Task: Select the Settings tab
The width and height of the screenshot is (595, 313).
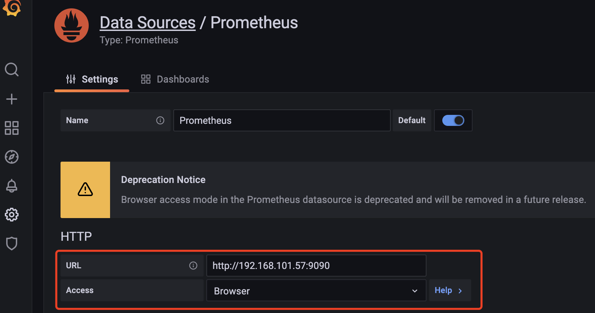Action: click(x=92, y=79)
